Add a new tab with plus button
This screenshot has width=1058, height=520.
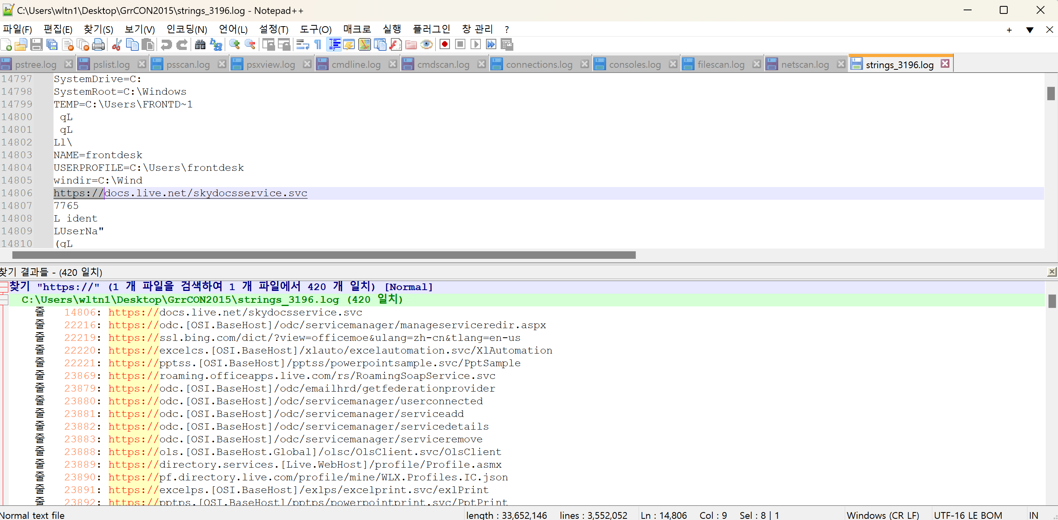(1009, 30)
